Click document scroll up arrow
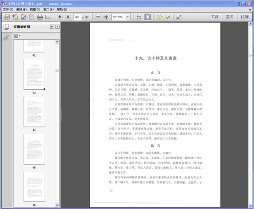This screenshot has height=209, width=254. tap(250, 24)
